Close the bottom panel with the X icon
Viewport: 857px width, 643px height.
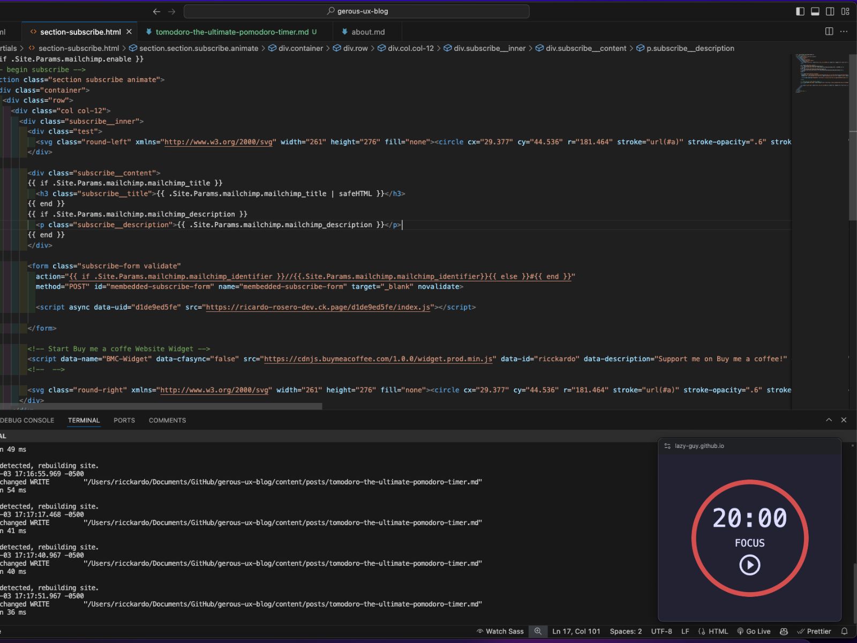[x=844, y=420]
